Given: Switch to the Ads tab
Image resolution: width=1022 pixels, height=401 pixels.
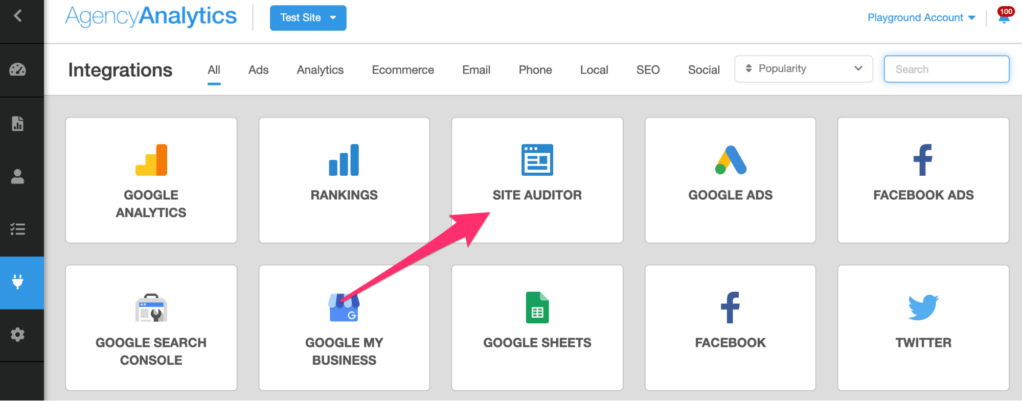Looking at the screenshot, I should 259,70.
